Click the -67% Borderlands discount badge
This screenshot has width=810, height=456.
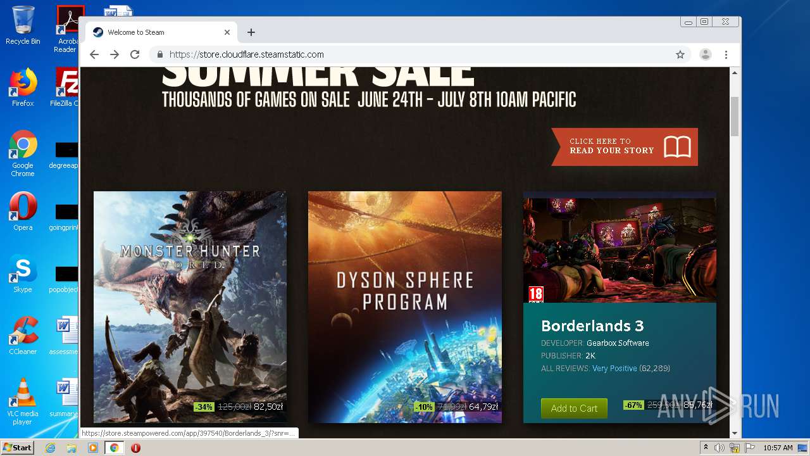click(633, 405)
